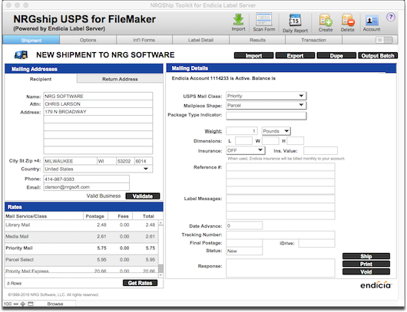Click the Void button
The height and width of the screenshot is (312, 407).
(366, 272)
